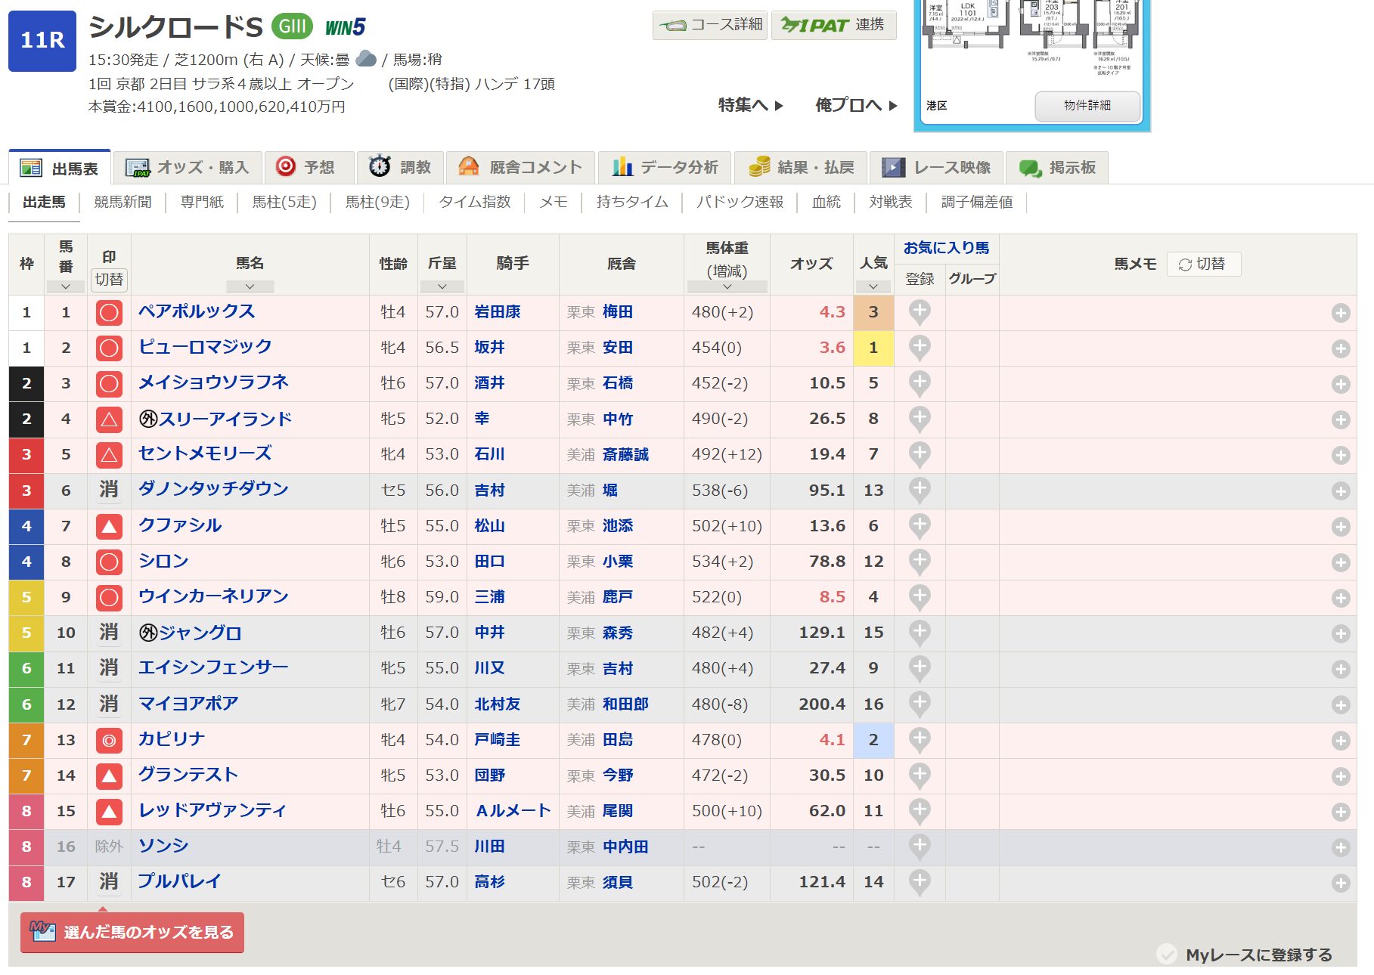Click the favorite pin icon for ペアポルックス

(x=919, y=311)
